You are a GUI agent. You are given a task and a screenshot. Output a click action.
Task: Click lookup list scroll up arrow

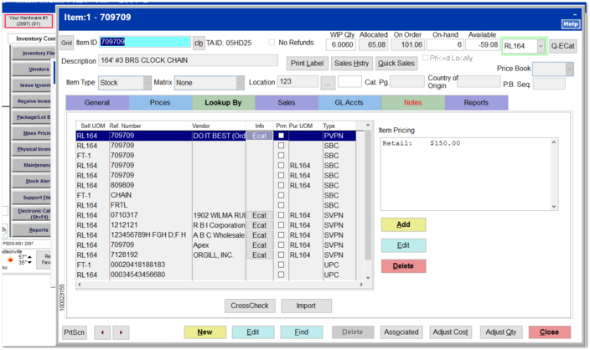368,126
